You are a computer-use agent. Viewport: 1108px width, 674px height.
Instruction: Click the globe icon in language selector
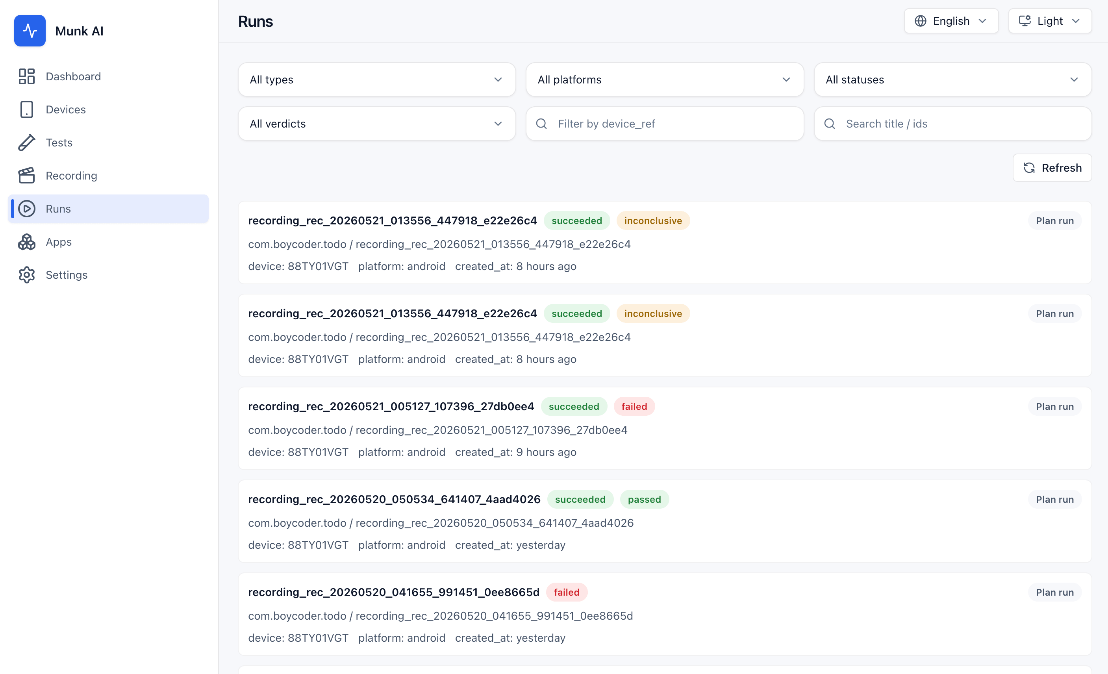tap(921, 21)
